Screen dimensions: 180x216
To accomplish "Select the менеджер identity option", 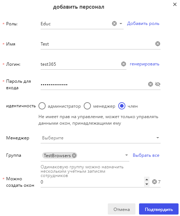I will tap(87, 106).
